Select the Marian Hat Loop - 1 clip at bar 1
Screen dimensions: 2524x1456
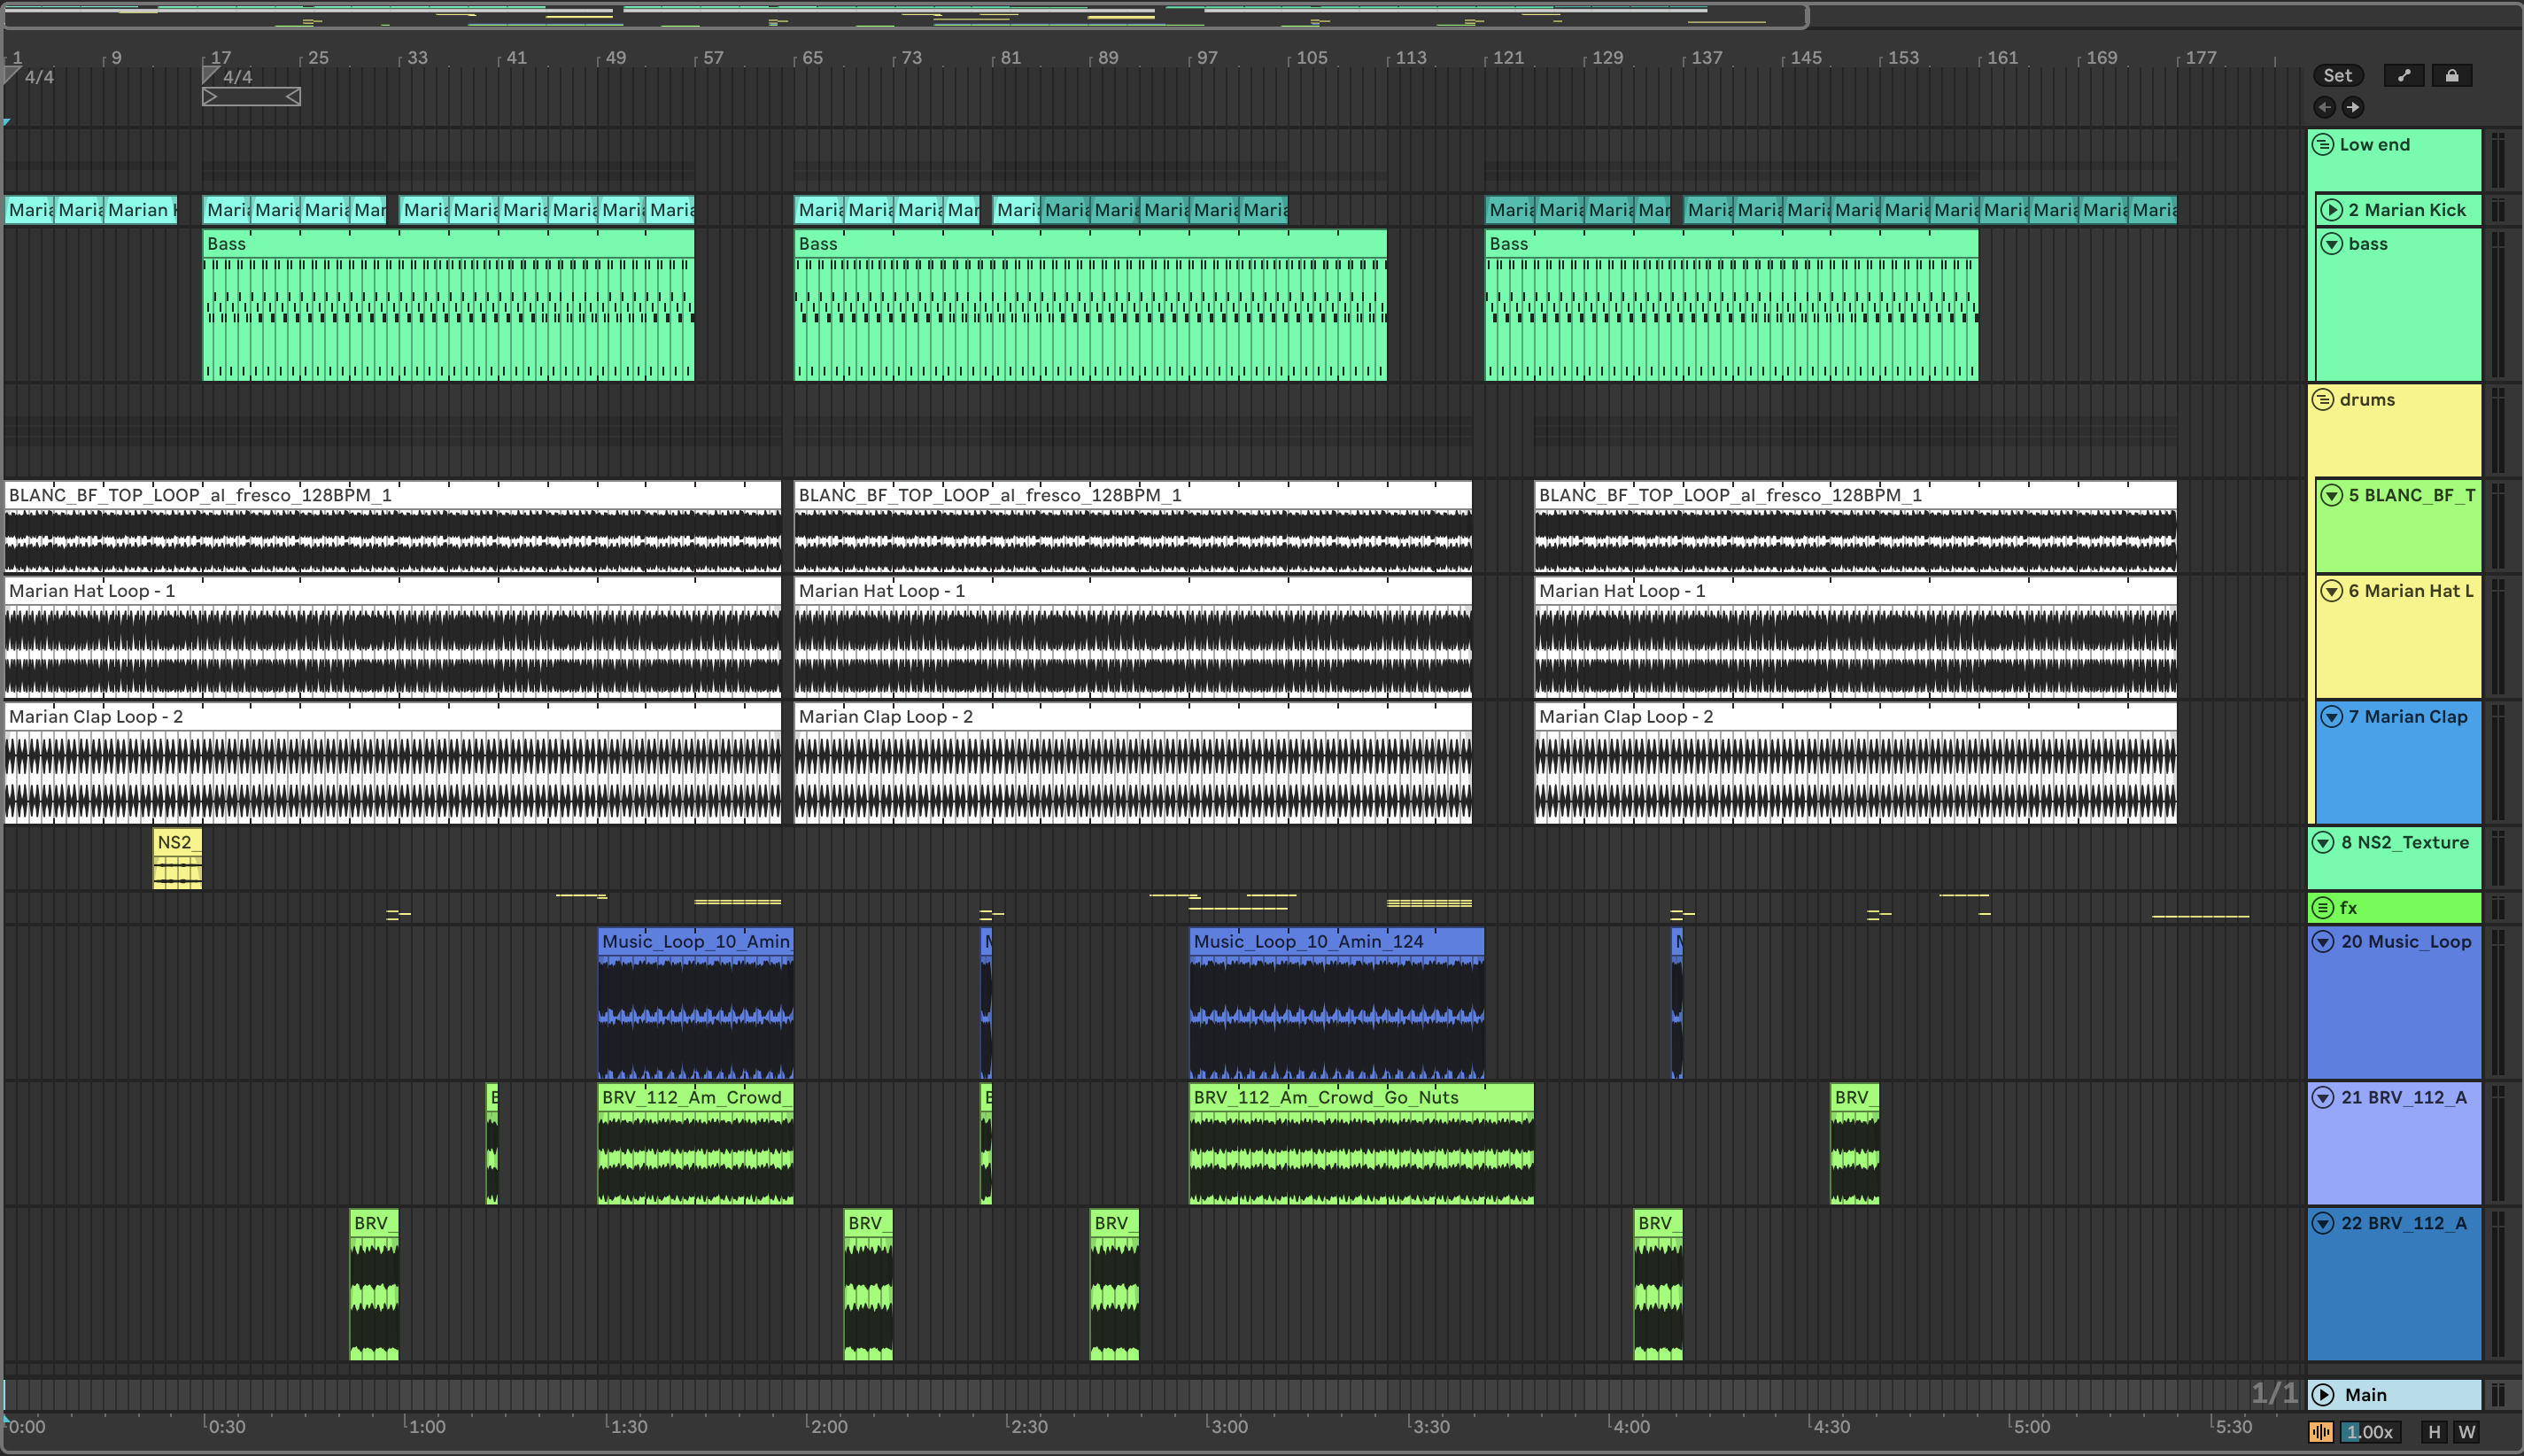(x=393, y=636)
